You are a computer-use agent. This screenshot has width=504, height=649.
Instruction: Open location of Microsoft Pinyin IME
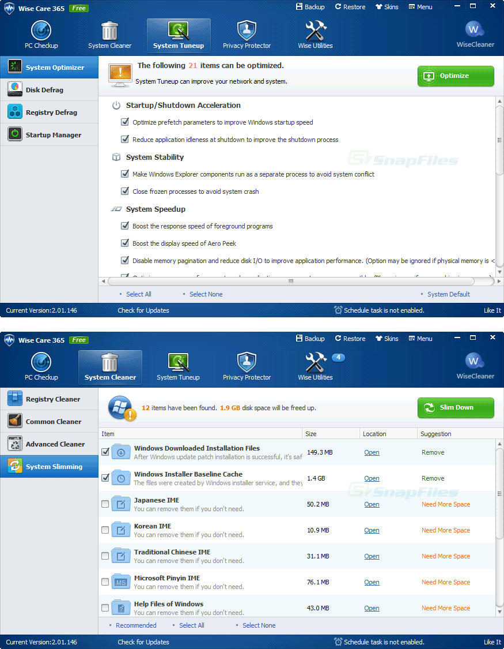click(x=372, y=582)
